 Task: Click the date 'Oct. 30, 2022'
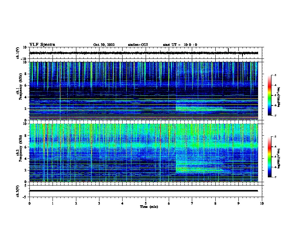104,45
